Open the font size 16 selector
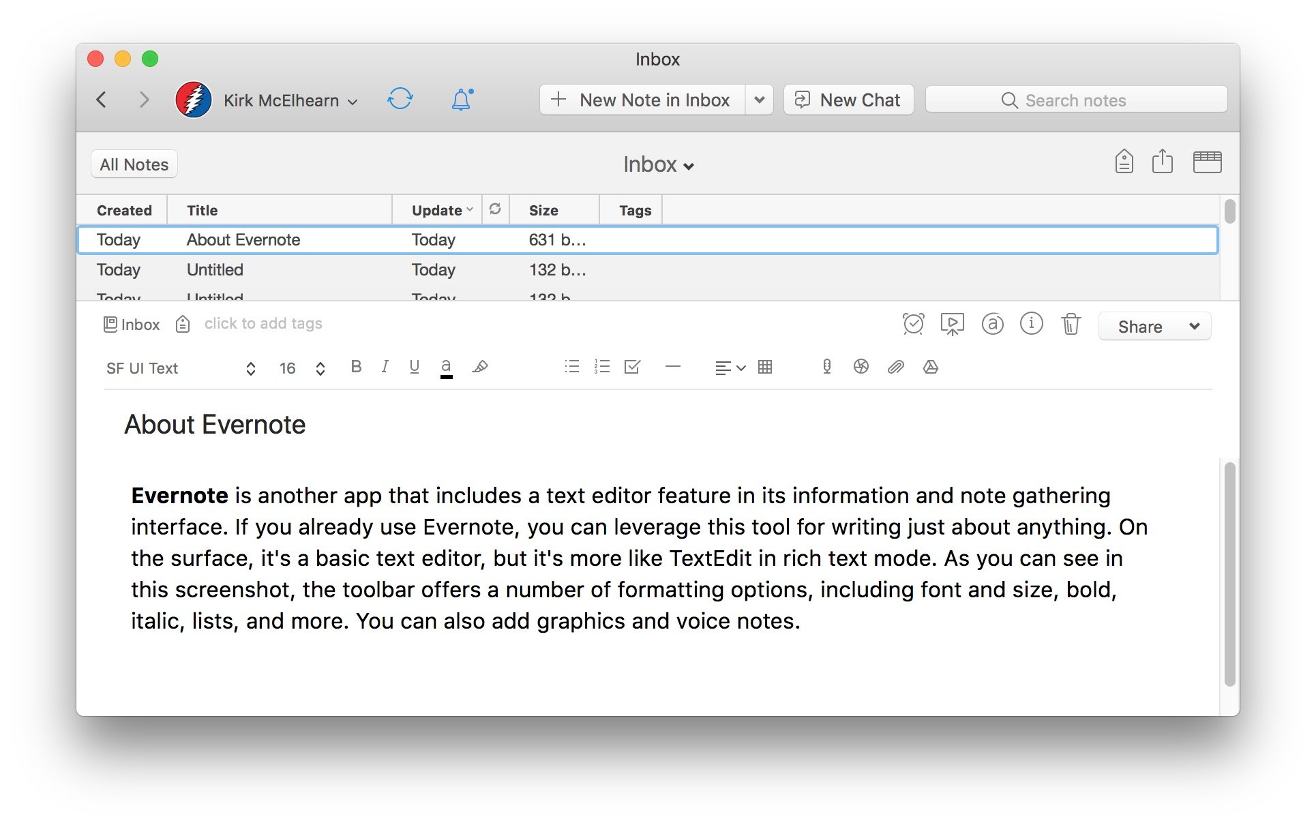Screen dimensions: 1316x825 (302, 368)
